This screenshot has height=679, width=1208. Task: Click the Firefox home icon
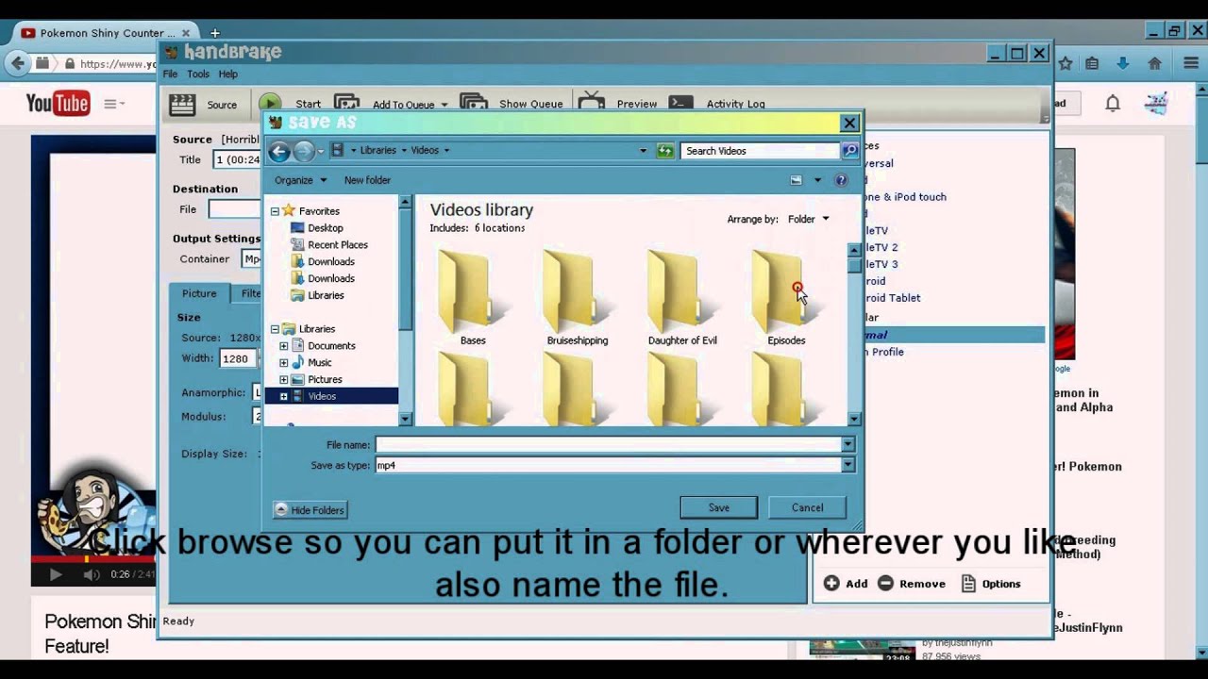1154,63
